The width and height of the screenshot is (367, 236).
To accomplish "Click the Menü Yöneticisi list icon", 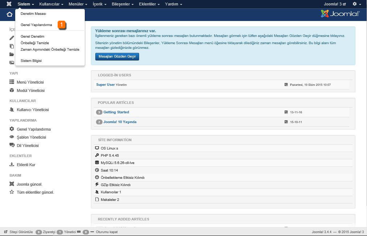I will tap(12, 82).
